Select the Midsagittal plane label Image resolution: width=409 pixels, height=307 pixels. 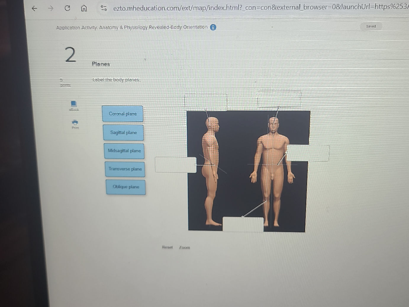(124, 151)
